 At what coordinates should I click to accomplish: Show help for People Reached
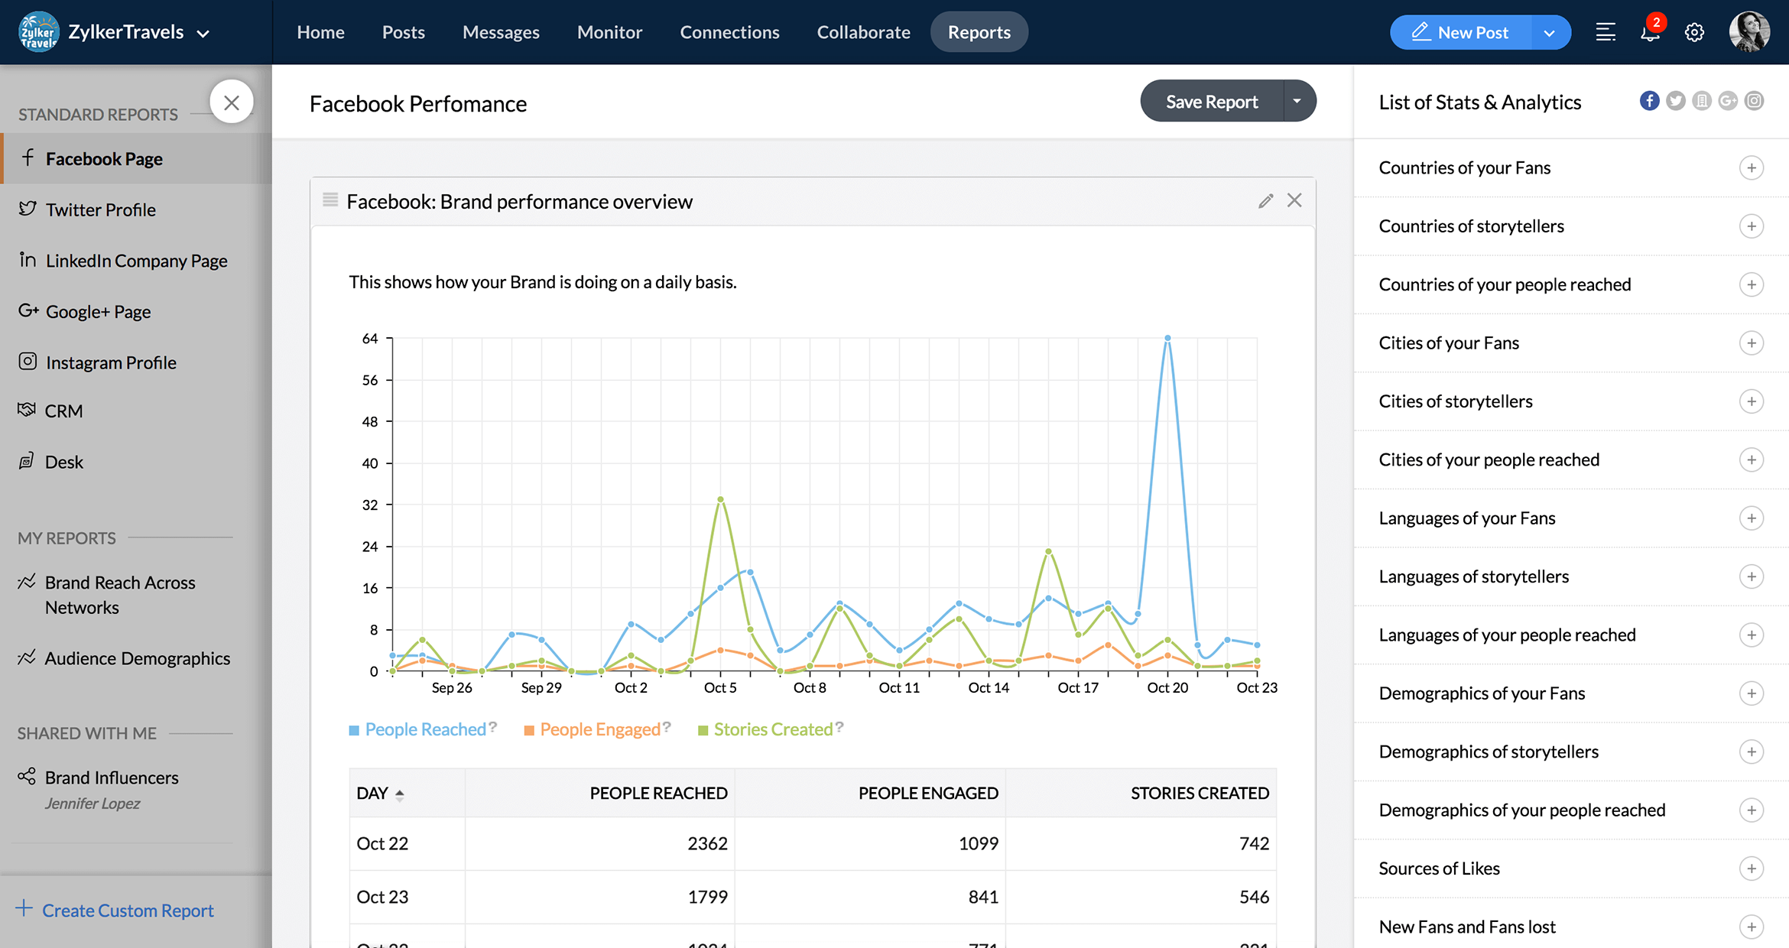point(493,727)
